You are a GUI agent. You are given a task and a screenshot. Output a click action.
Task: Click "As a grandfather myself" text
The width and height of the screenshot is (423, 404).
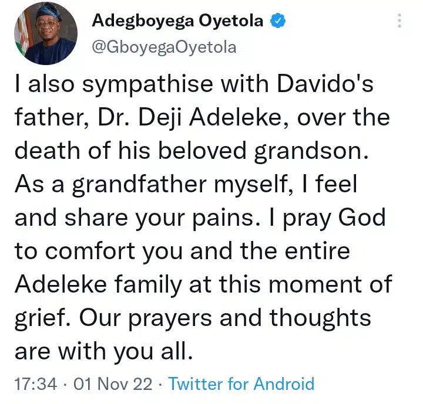pyautogui.click(x=146, y=186)
